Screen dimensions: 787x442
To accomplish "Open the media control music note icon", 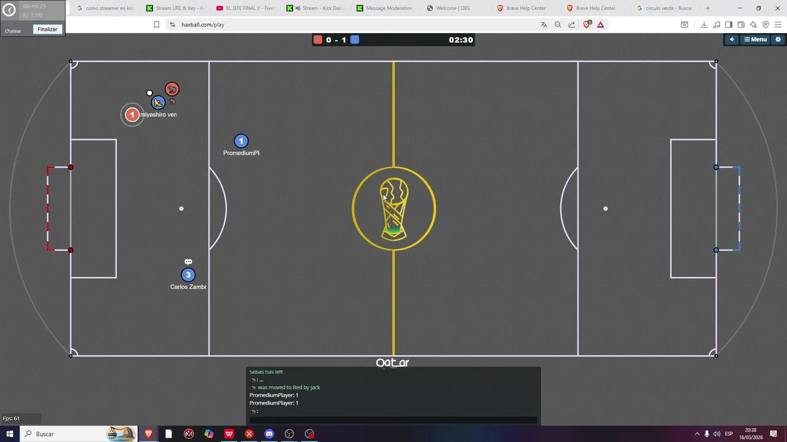I will 716,25.
